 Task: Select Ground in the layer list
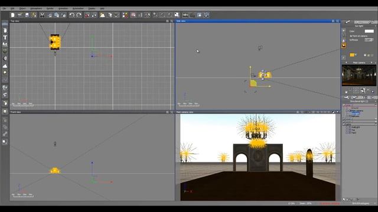coord(355,108)
